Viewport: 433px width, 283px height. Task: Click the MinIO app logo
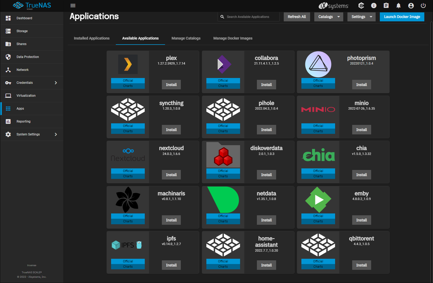point(318,109)
